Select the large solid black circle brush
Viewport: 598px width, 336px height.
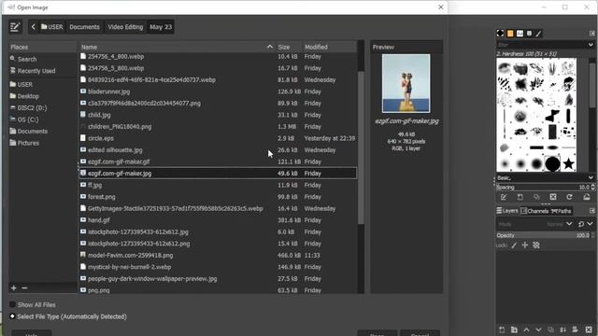pyautogui.click(x=552, y=164)
